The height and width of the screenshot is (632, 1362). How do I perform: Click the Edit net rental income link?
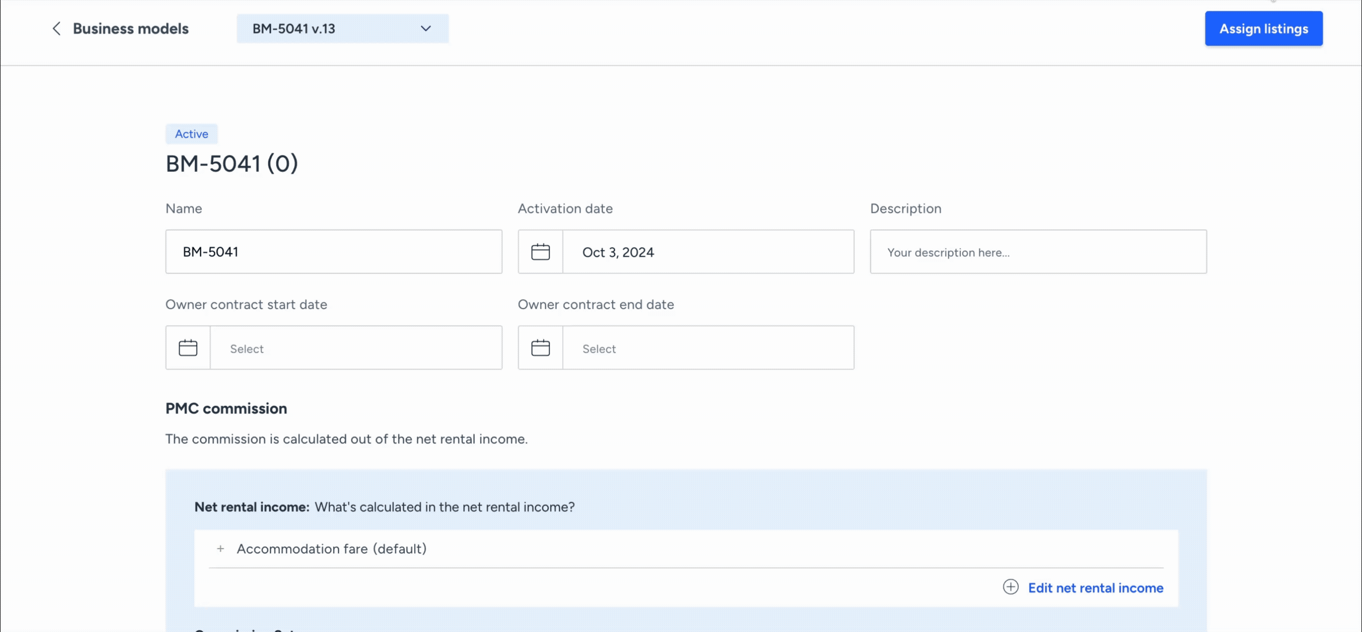point(1095,588)
